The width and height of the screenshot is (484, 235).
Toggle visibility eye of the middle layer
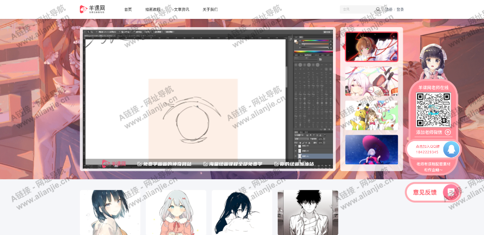(295, 151)
